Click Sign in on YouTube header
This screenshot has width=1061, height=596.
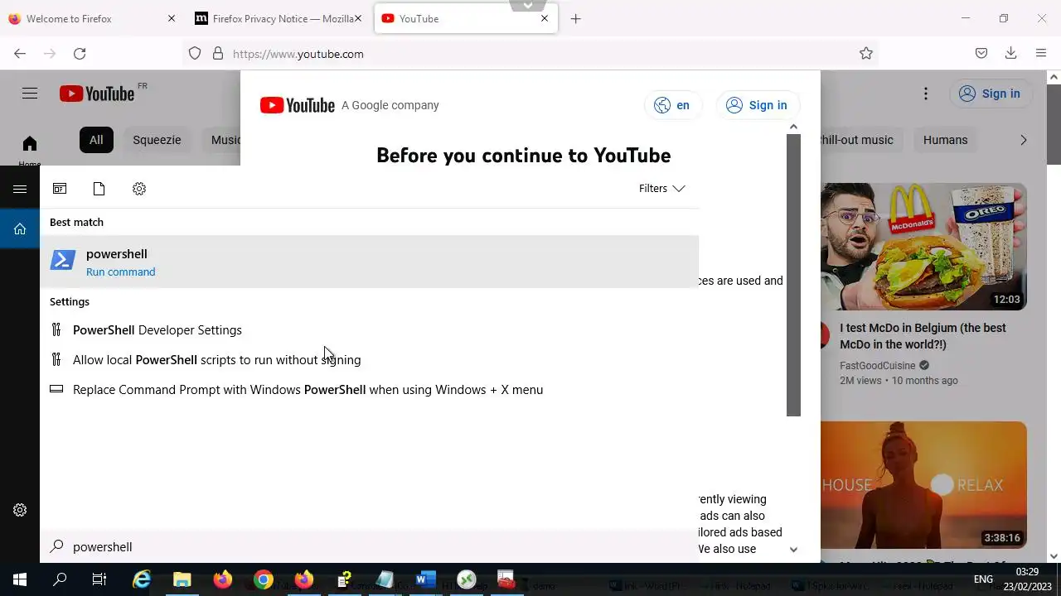(x=990, y=94)
